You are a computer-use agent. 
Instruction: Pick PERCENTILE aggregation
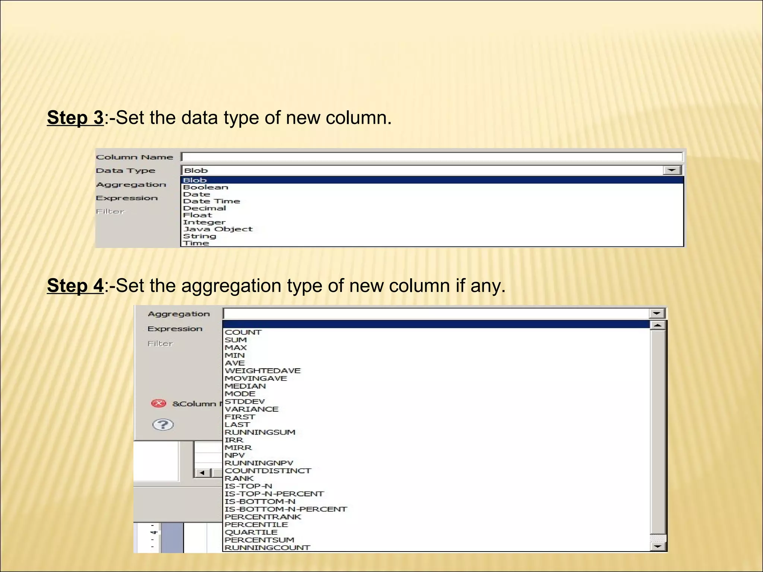point(436,525)
